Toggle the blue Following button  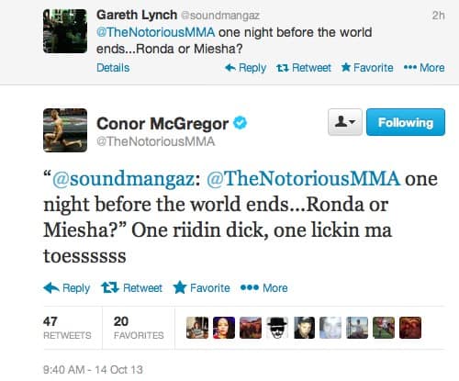pos(406,122)
